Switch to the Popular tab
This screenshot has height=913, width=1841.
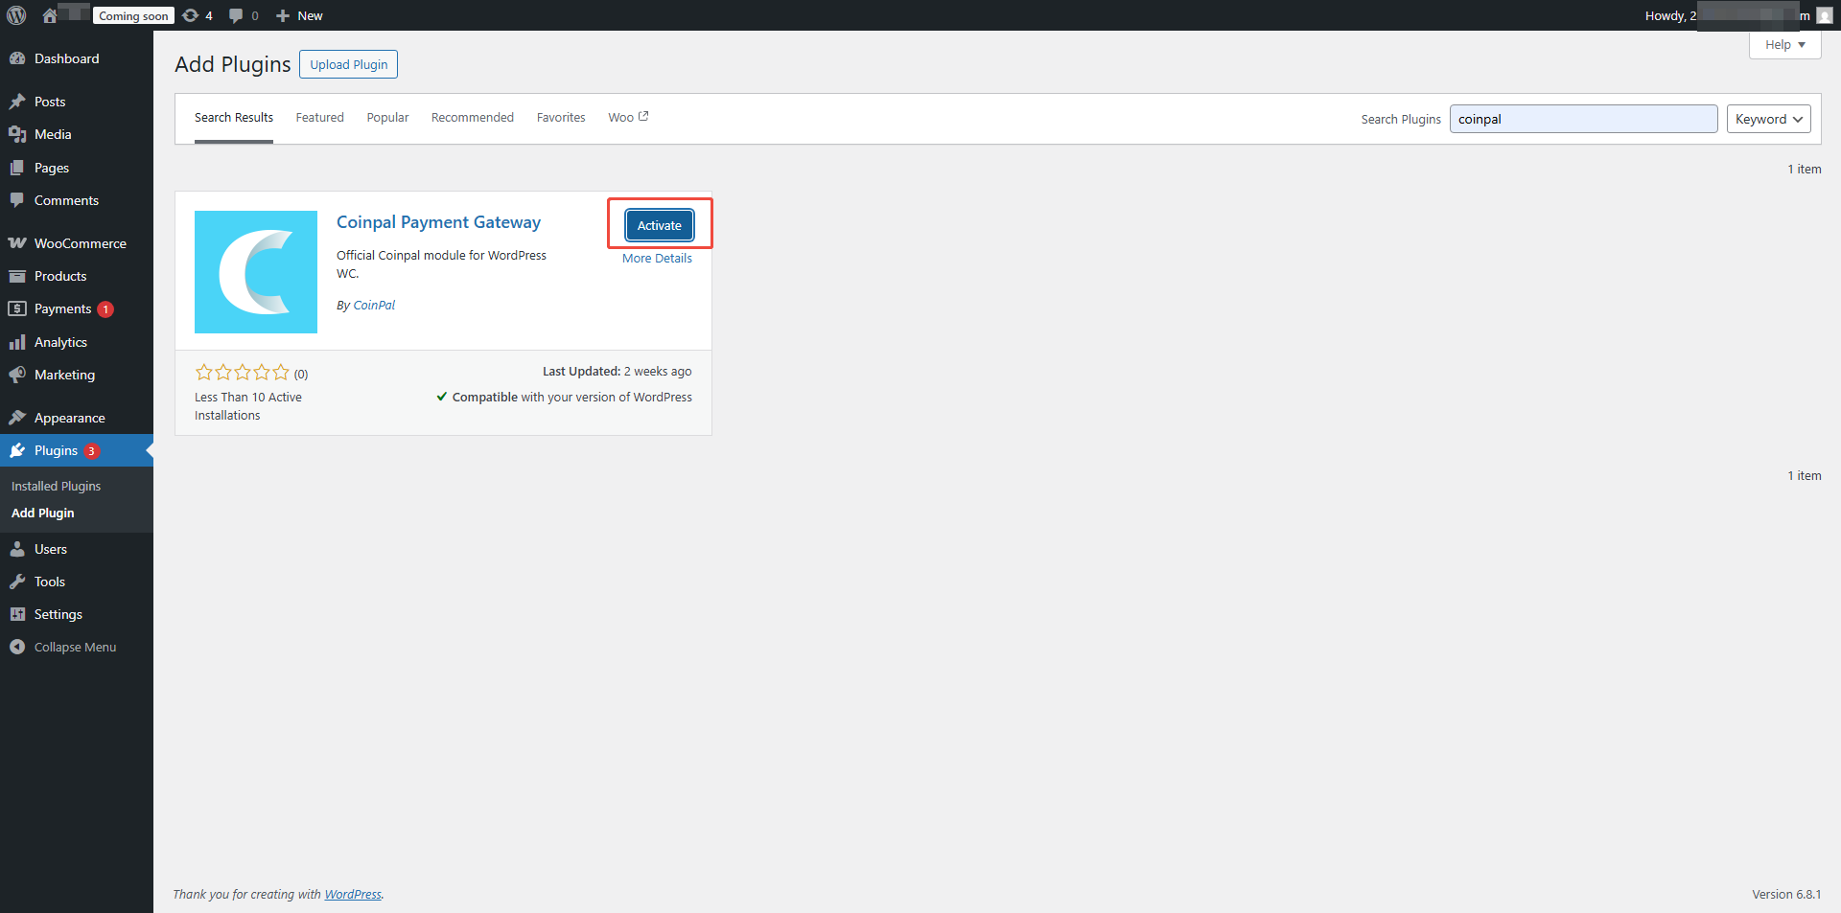(x=387, y=118)
